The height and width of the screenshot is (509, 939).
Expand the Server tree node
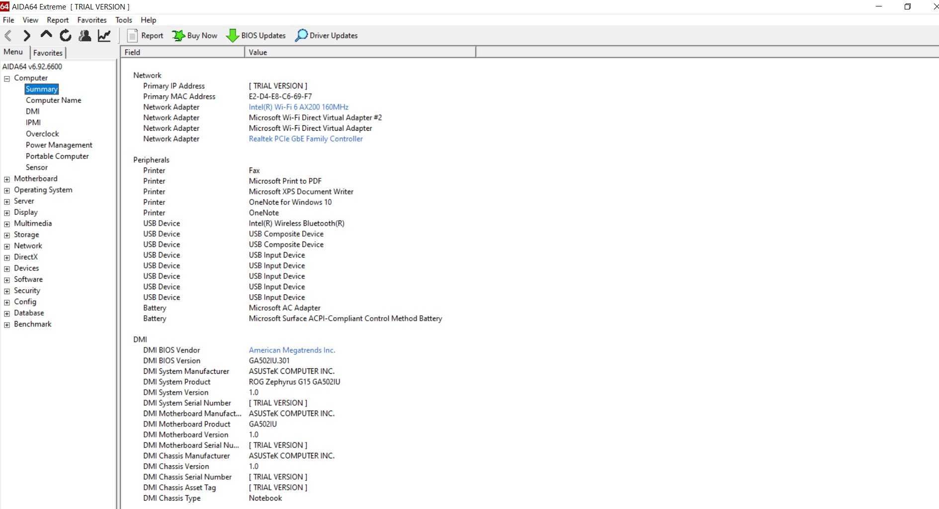(x=7, y=202)
